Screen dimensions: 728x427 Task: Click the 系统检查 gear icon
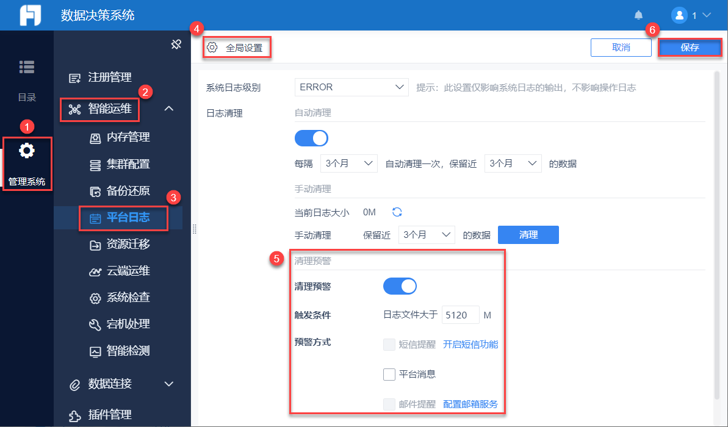coord(95,298)
